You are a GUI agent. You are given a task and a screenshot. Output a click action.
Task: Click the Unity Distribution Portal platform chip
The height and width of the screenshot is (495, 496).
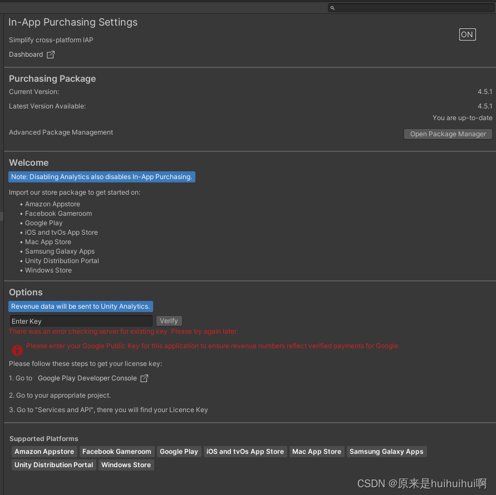pos(53,464)
